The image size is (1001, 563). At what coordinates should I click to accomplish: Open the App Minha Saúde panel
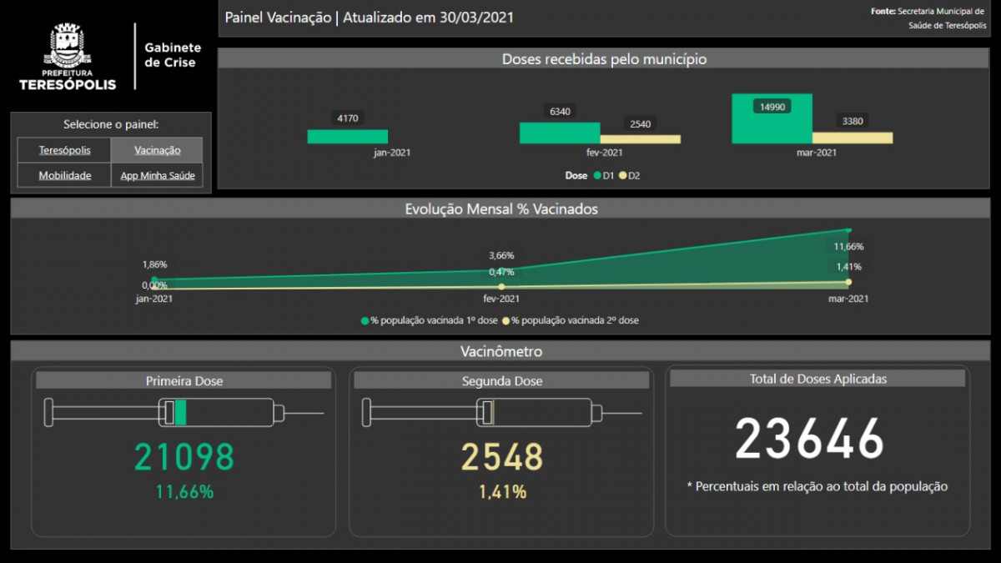coord(157,176)
